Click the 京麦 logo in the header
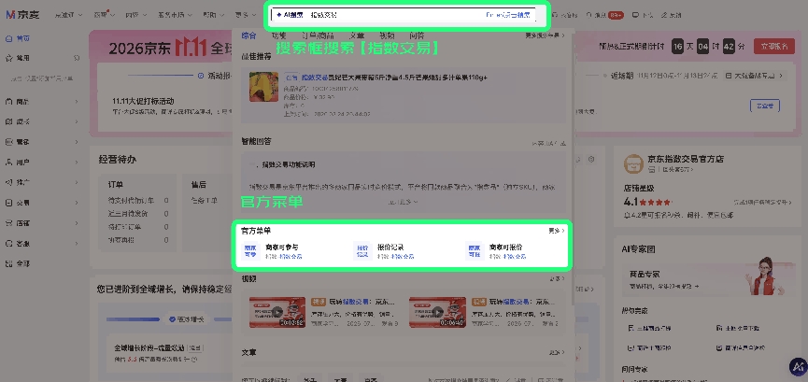The width and height of the screenshot is (808, 382). tap(24, 15)
